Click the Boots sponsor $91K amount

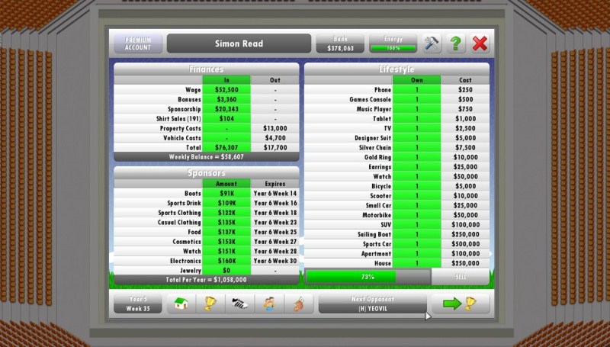(x=226, y=194)
